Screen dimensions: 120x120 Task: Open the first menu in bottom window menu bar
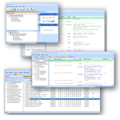(x=7, y=73)
